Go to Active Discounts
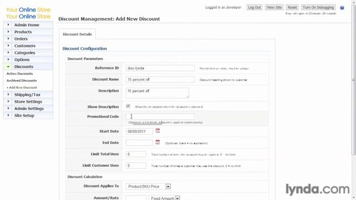Viewport: 356px width, 200px height. click(19, 74)
